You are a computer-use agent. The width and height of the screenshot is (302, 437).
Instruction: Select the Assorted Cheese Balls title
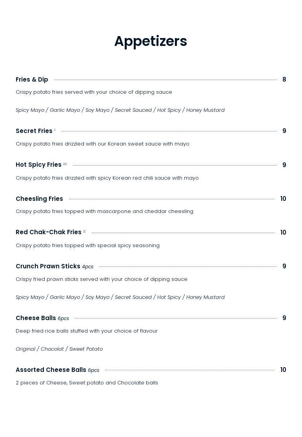[51, 370]
